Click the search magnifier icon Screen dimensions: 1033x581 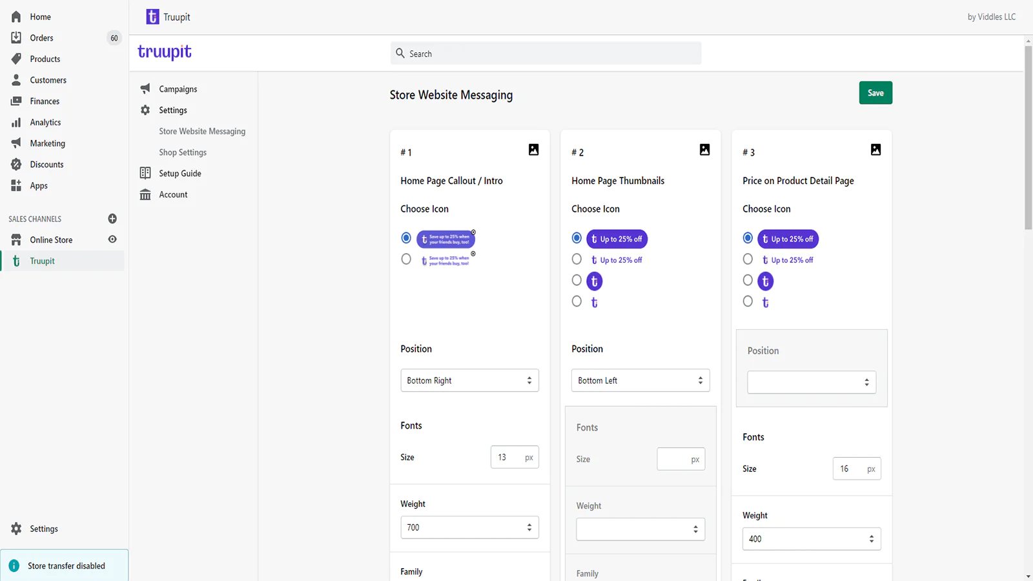(400, 54)
